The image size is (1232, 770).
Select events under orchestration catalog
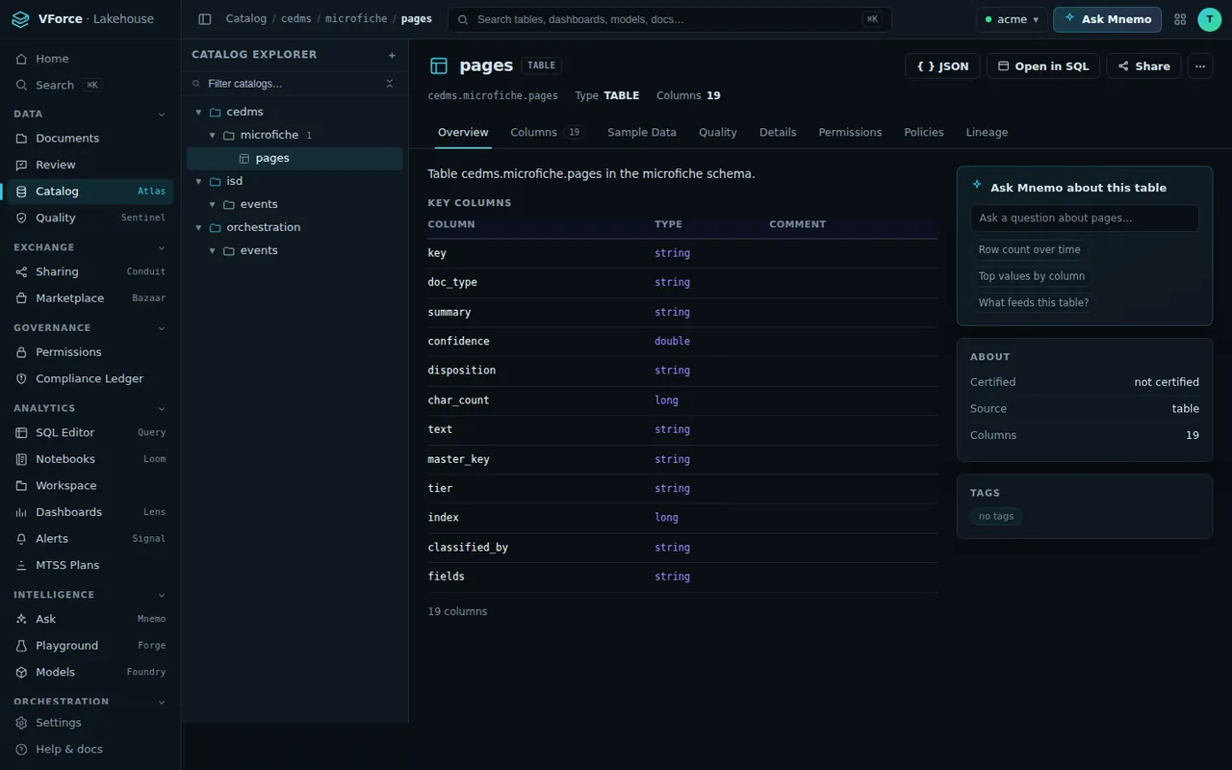[x=295, y=250]
